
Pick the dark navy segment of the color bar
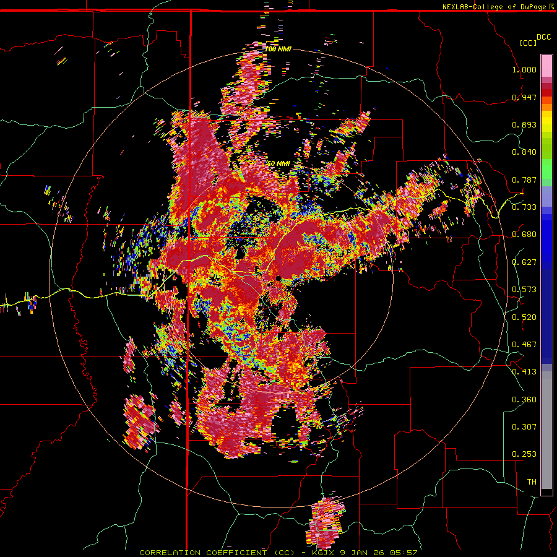[x=546, y=316]
